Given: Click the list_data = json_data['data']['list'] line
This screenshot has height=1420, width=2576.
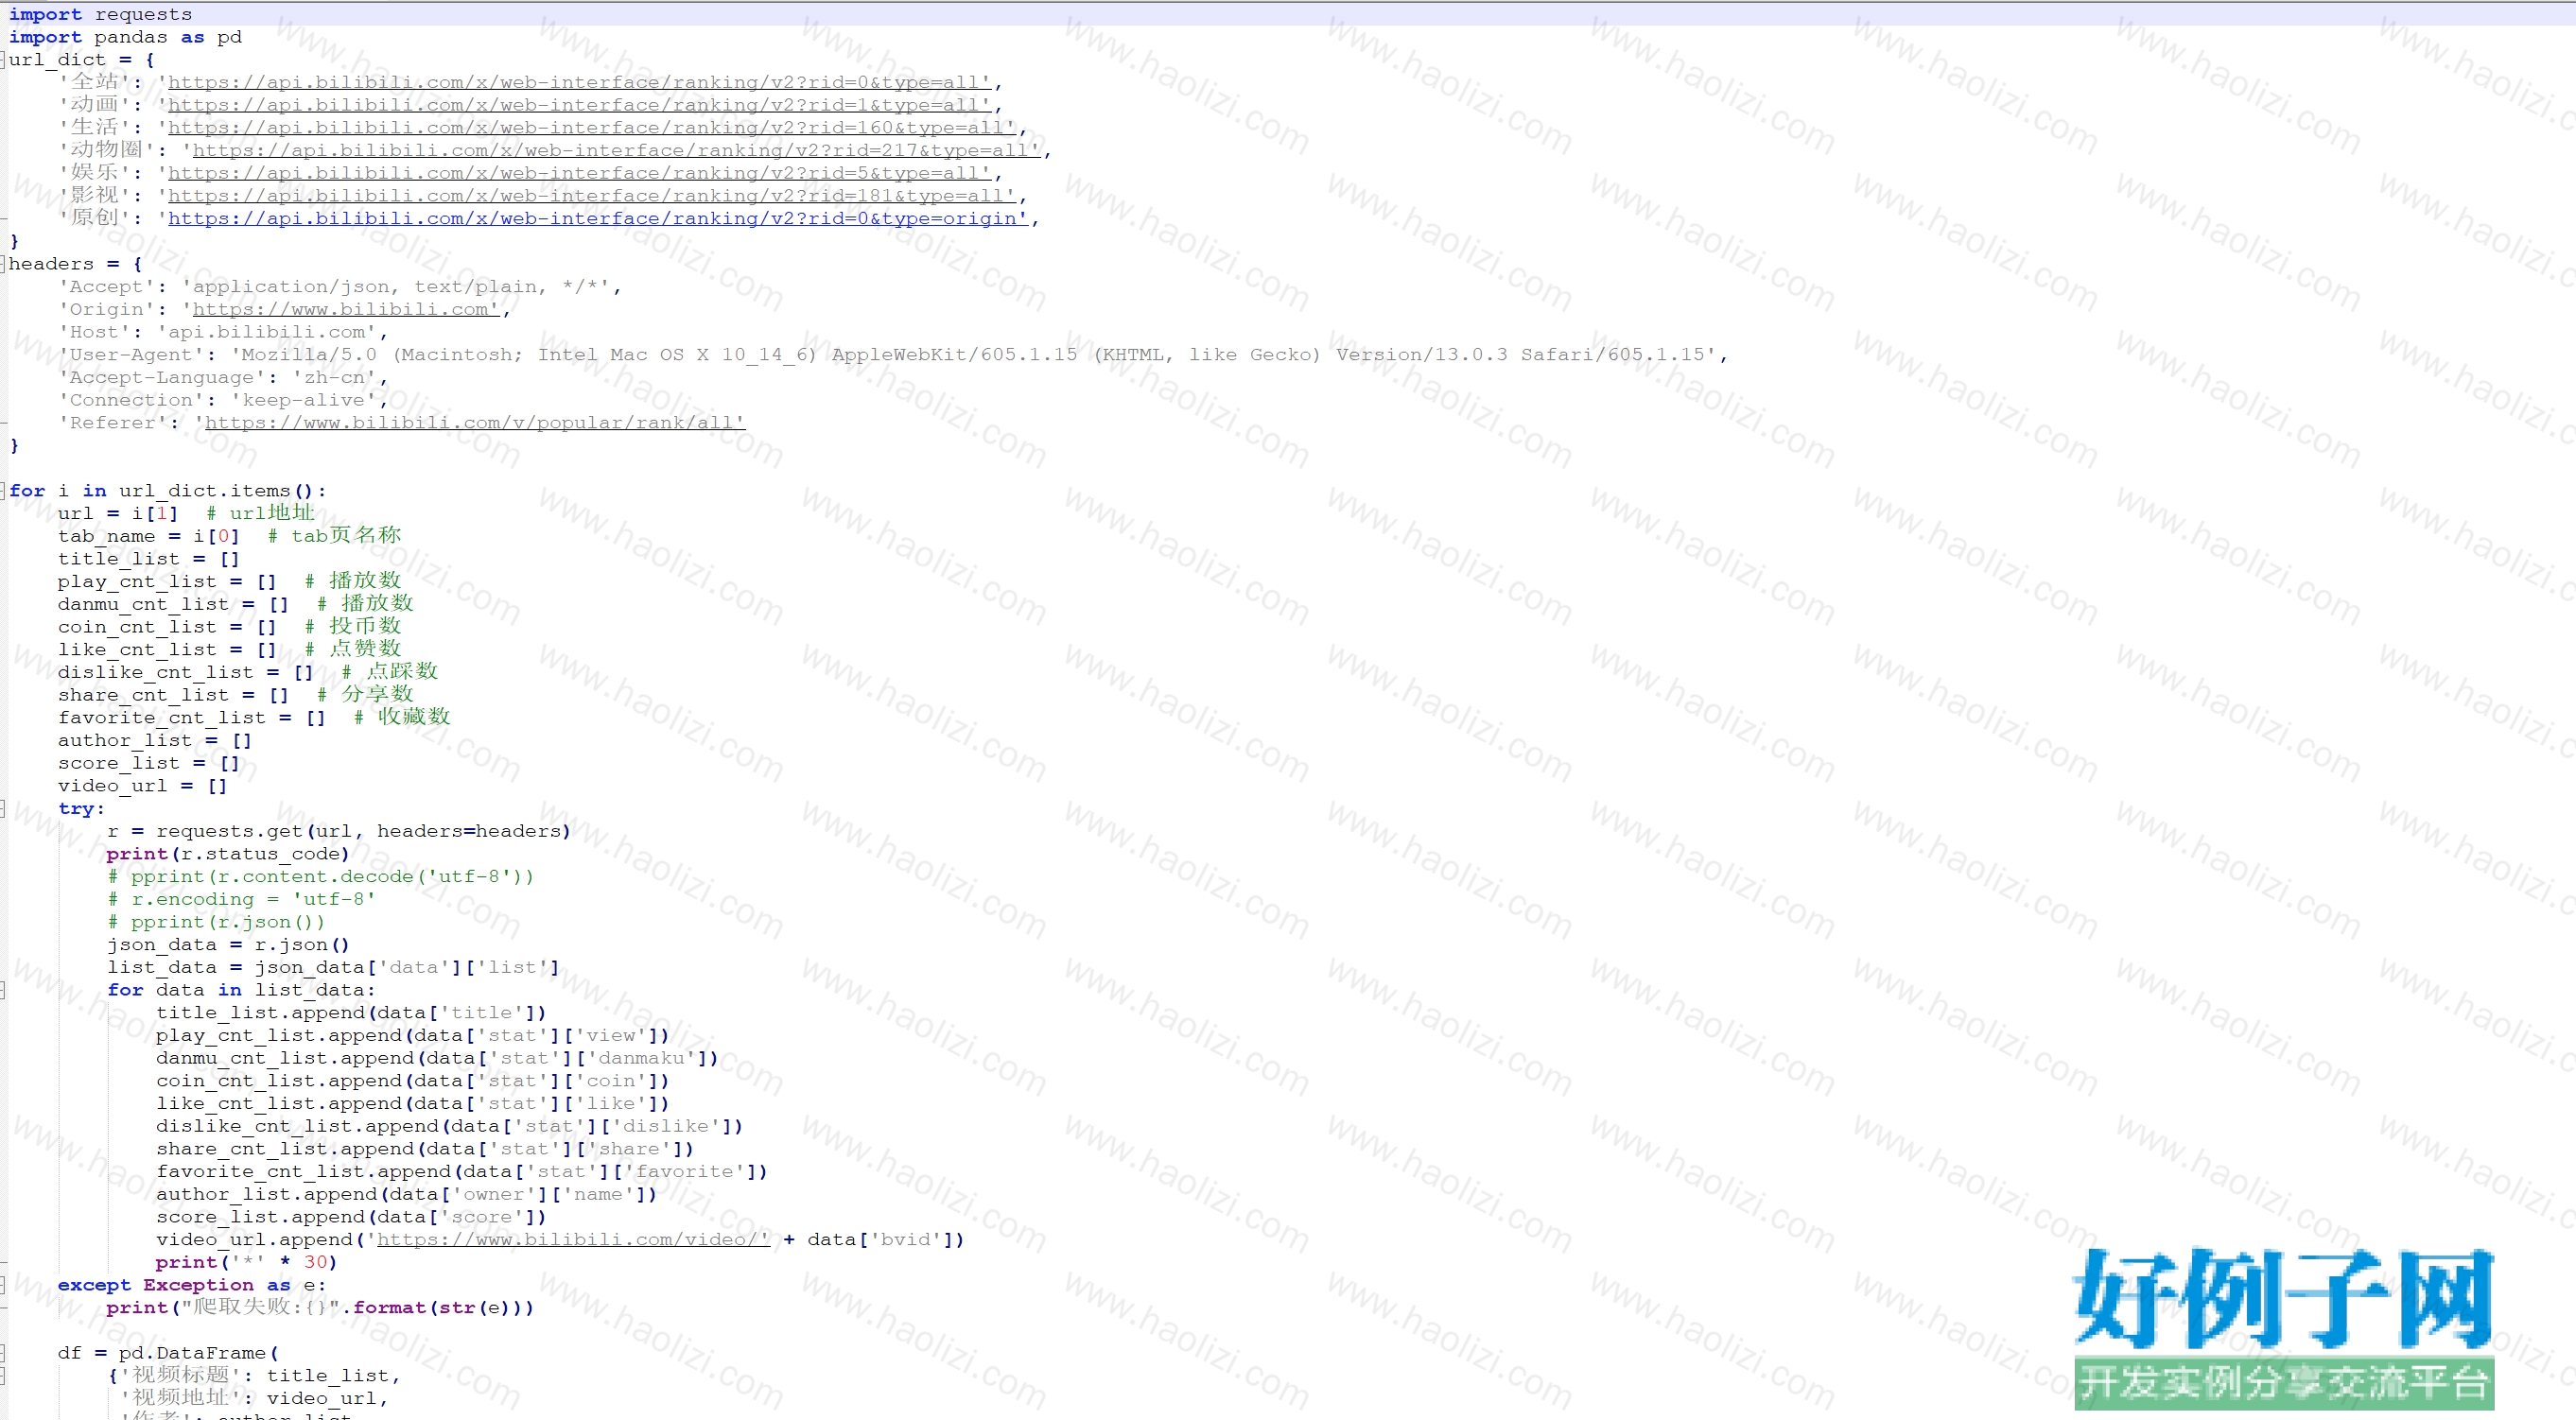Looking at the screenshot, I should tap(333, 967).
